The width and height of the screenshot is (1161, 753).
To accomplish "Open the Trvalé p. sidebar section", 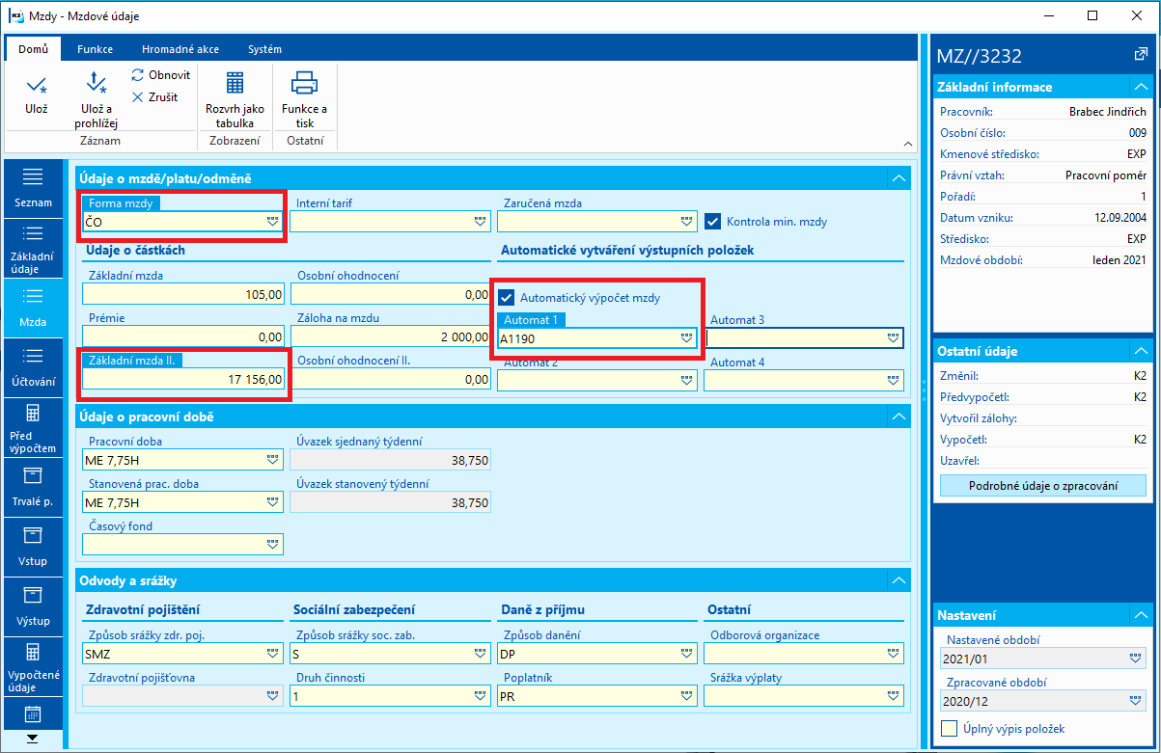I will click(x=33, y=487).
